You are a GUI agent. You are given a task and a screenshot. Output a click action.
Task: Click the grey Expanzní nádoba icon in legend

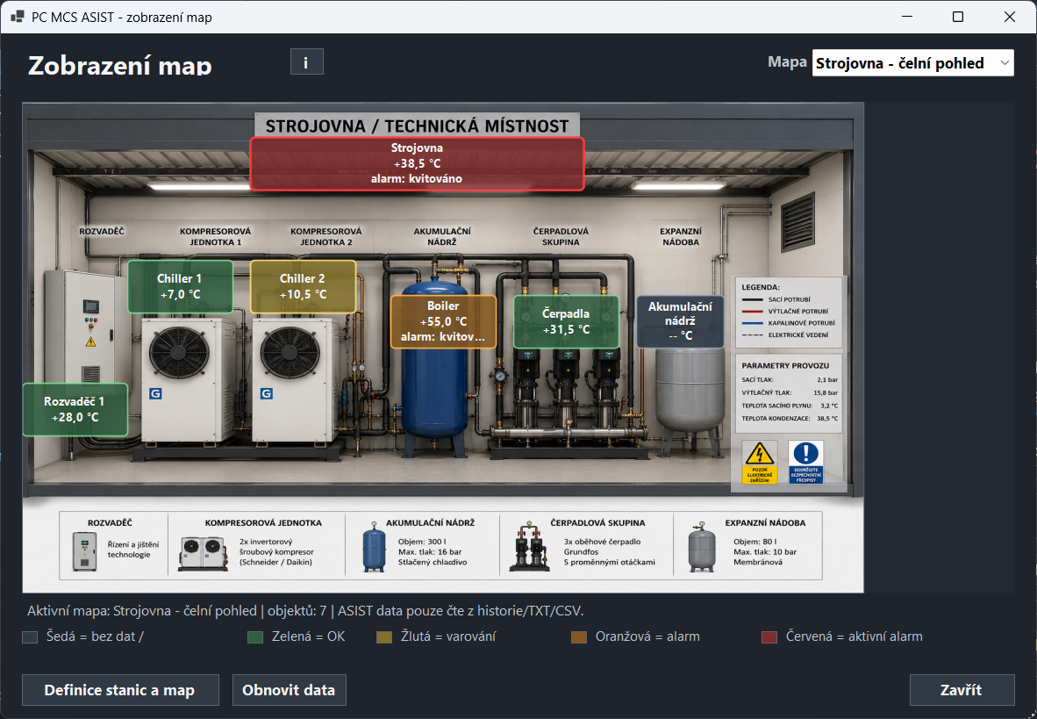click(702, 548)
